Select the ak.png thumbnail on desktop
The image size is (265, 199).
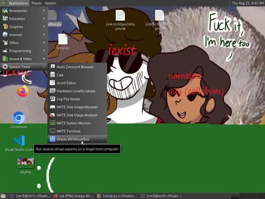26,164
